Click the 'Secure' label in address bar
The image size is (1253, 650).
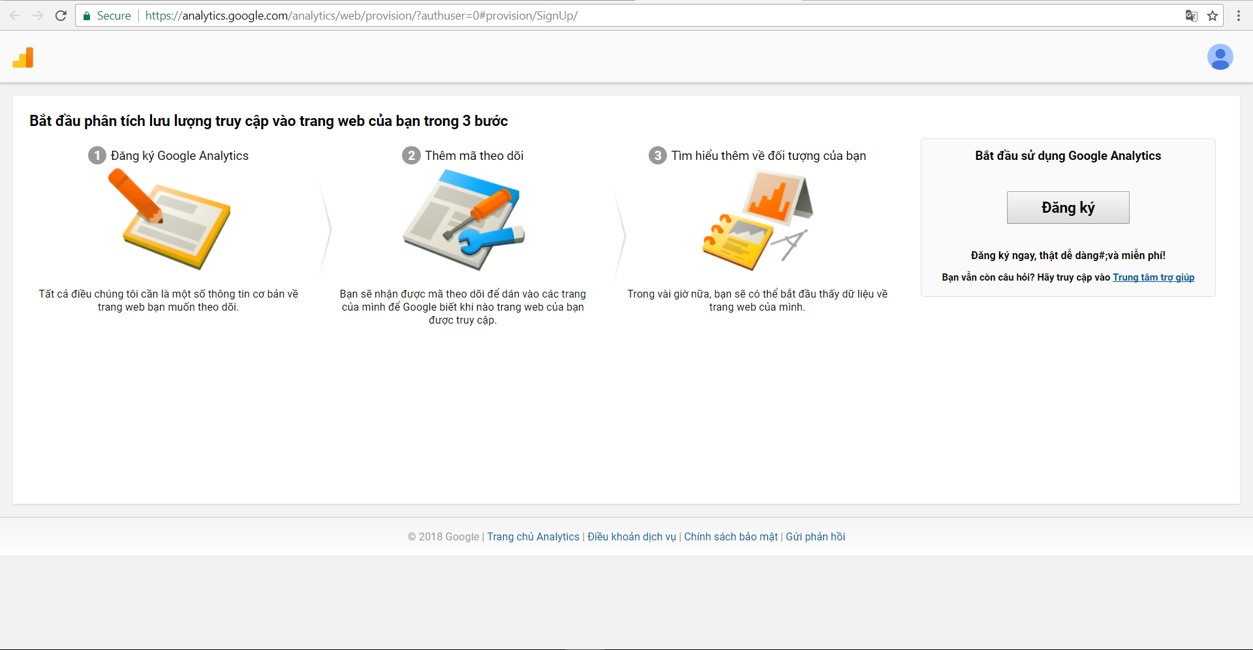(114, 16)
